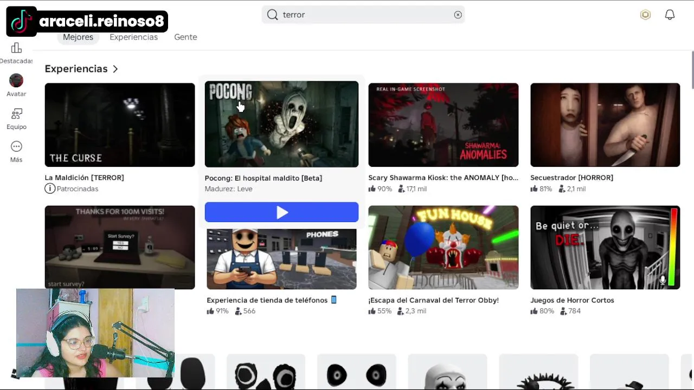Select the spiky black hair item

pos(538,372)
